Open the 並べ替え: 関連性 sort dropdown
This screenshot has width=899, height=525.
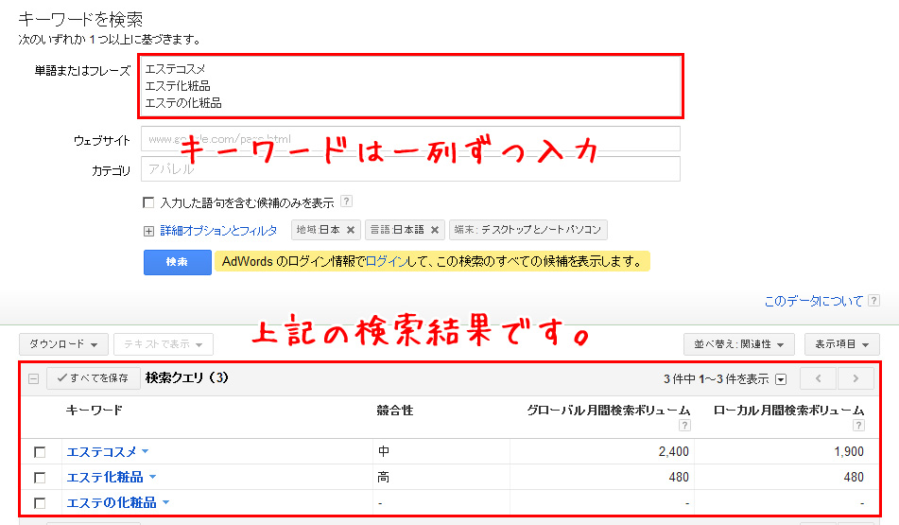coord(738,345)
